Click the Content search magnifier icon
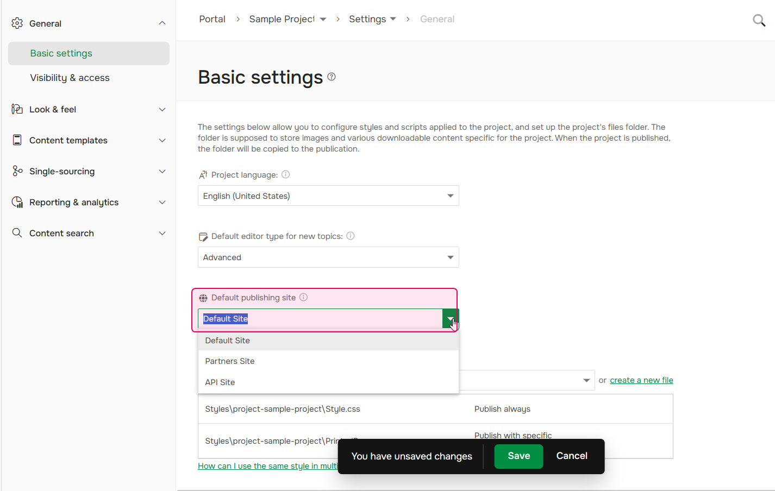Image resolution: width=775 pixels, height=491 pixels. (x=17, y=233)
